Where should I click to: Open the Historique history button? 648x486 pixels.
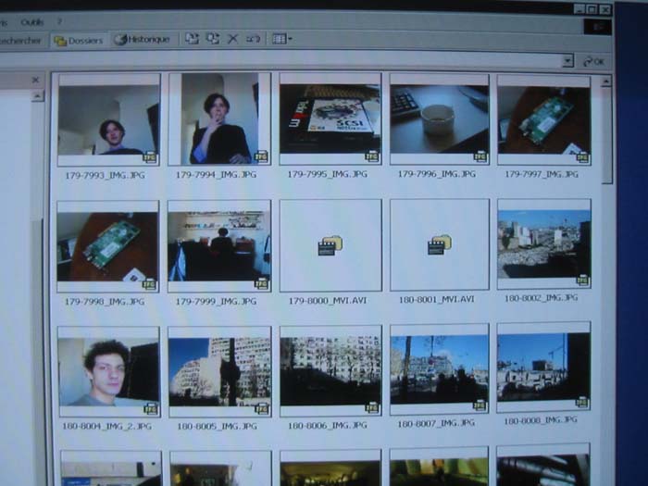pos(143,39)
